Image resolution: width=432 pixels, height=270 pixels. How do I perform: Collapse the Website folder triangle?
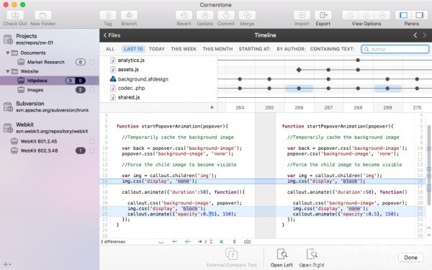[8, 71]
